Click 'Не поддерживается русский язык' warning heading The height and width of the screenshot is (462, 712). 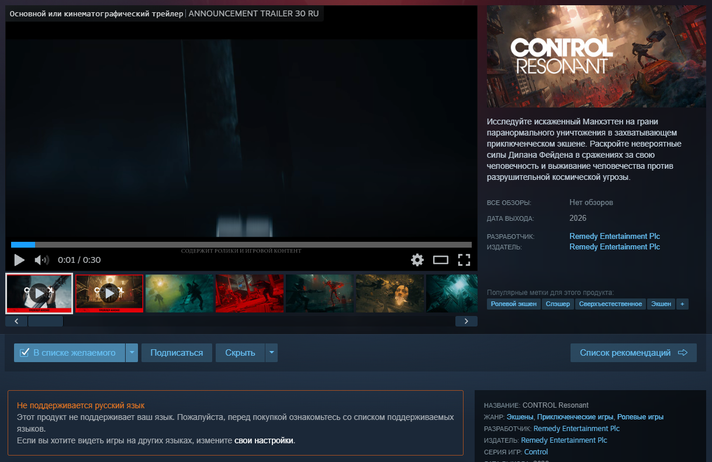[x=81, y=405]
